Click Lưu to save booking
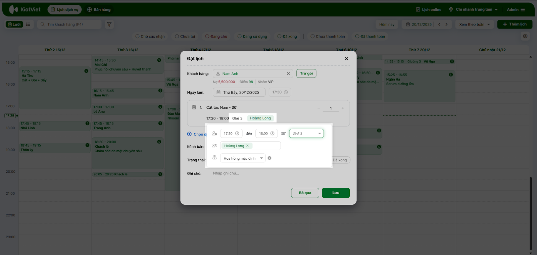 (x=336, y=193)
